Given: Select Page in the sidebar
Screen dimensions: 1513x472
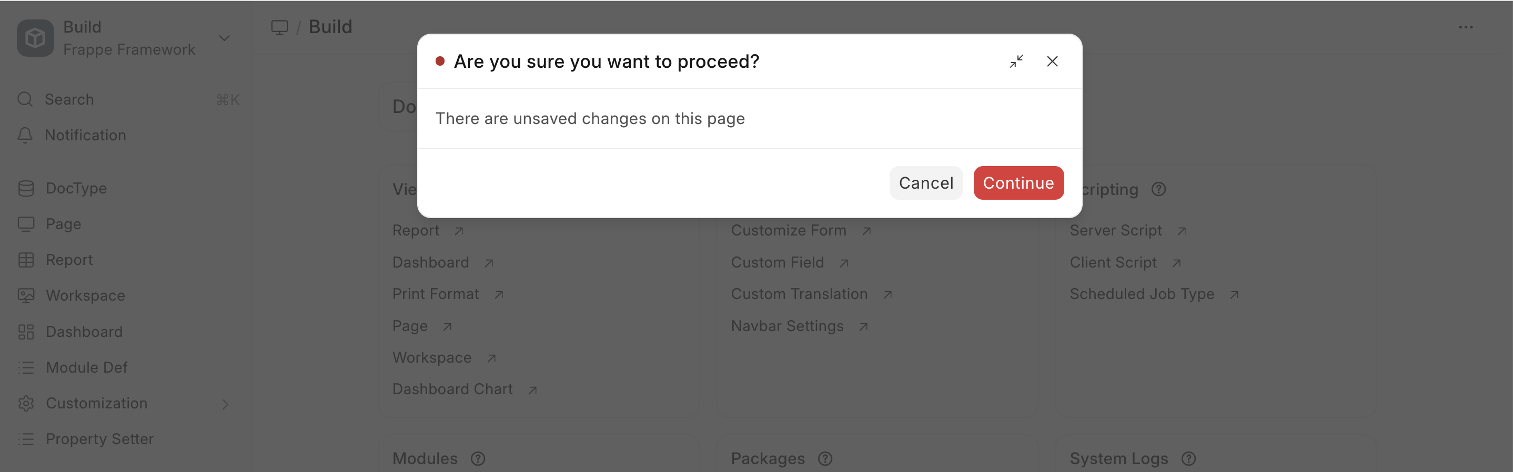Looking at the screenshot, I should pos(64,224).
